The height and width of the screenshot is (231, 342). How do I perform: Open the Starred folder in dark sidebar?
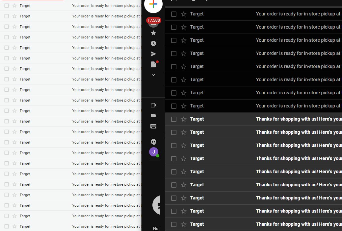point(153,33)
